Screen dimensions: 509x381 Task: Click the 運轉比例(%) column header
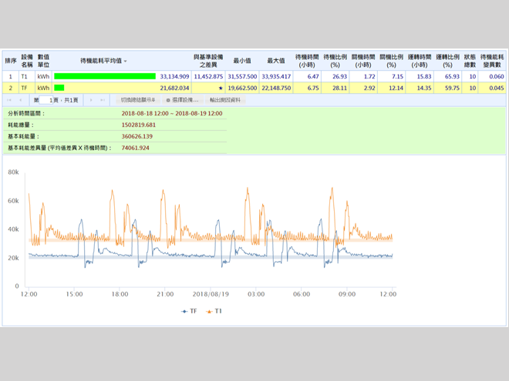click(x=447, y=61)
